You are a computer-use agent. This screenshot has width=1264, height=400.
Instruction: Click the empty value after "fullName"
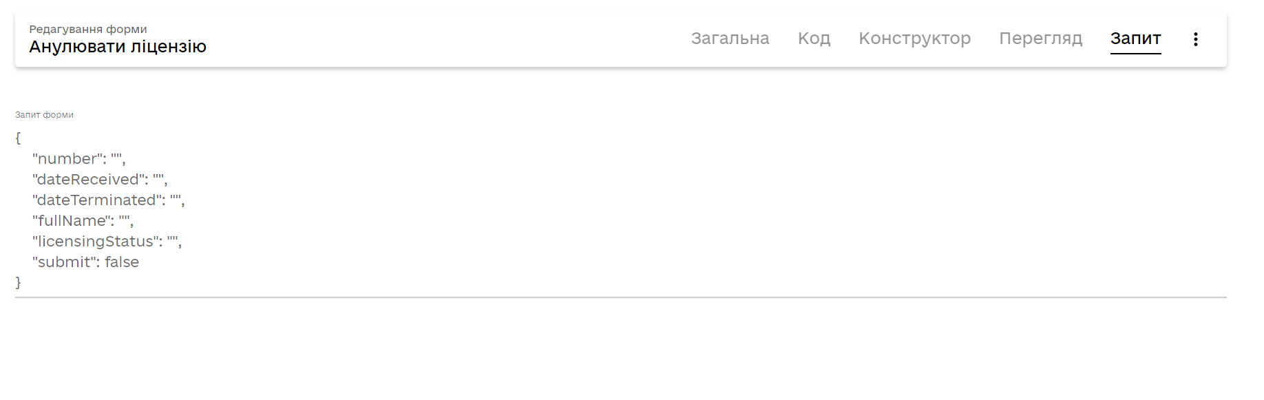pyautogui.click(x=124, y=220)
